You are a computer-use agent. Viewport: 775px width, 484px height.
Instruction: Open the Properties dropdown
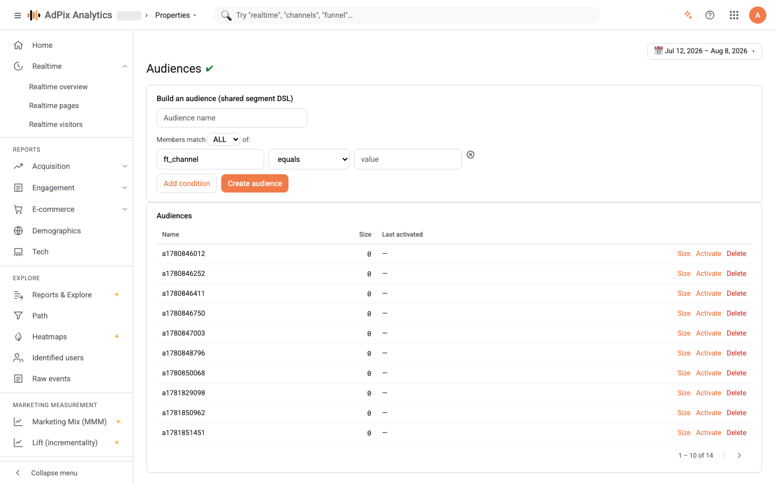pyautogui.click(x=176, y=15)
